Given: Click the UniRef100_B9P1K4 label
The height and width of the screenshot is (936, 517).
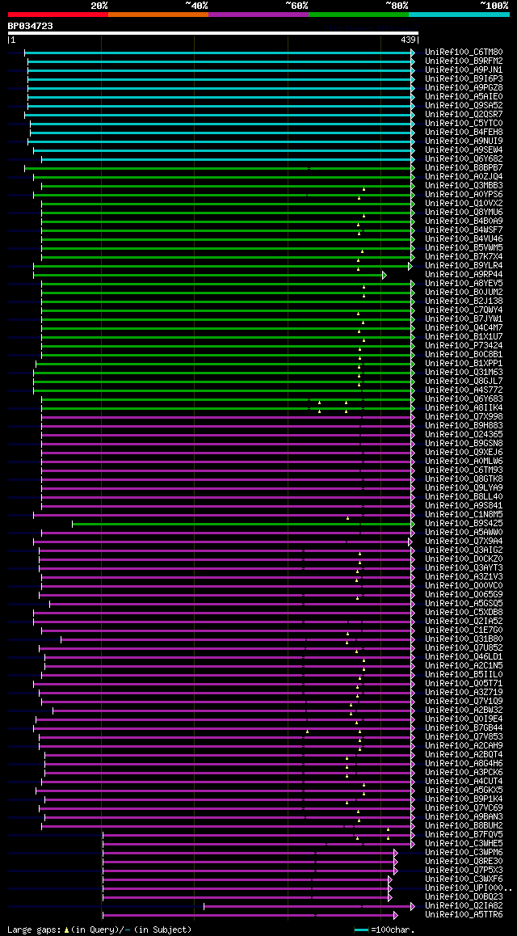Looking at the screenshot, I should (464, 799).
